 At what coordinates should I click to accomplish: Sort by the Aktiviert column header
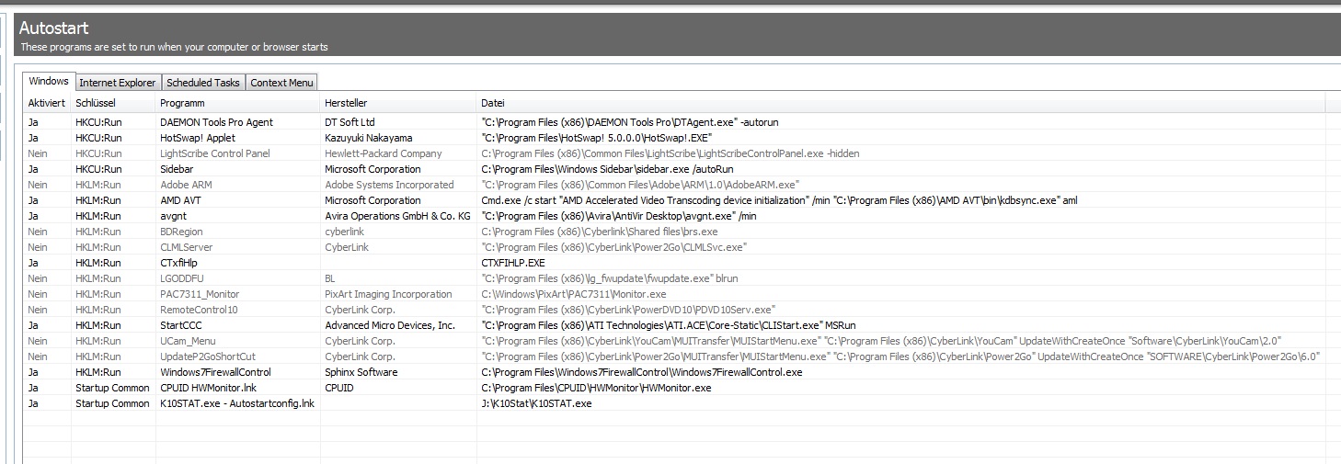pyautogui.click(x=47, y=103)
